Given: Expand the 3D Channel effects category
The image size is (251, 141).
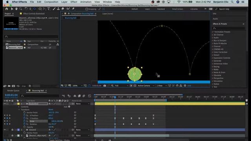Looking at the screenshot, I should coord(213,35).
